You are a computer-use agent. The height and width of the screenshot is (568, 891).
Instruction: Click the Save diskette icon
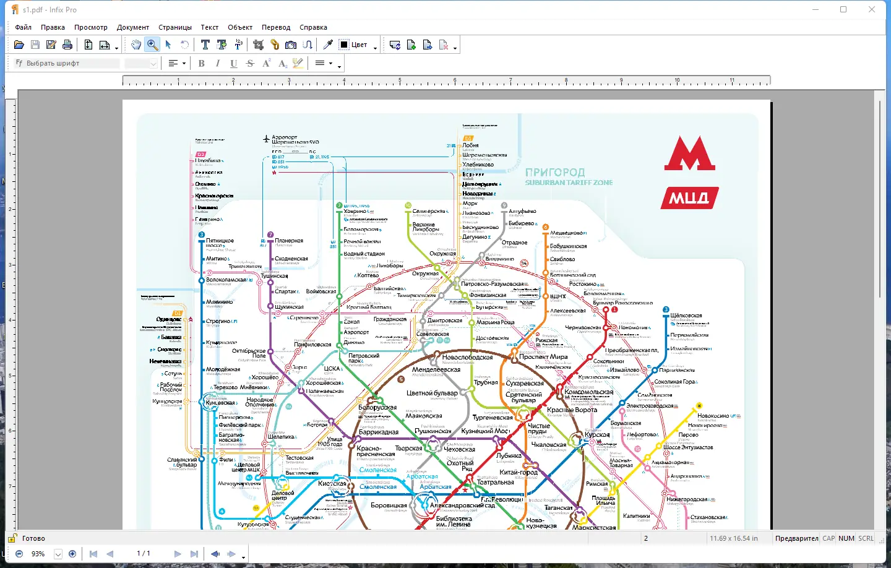coord(35,45)
